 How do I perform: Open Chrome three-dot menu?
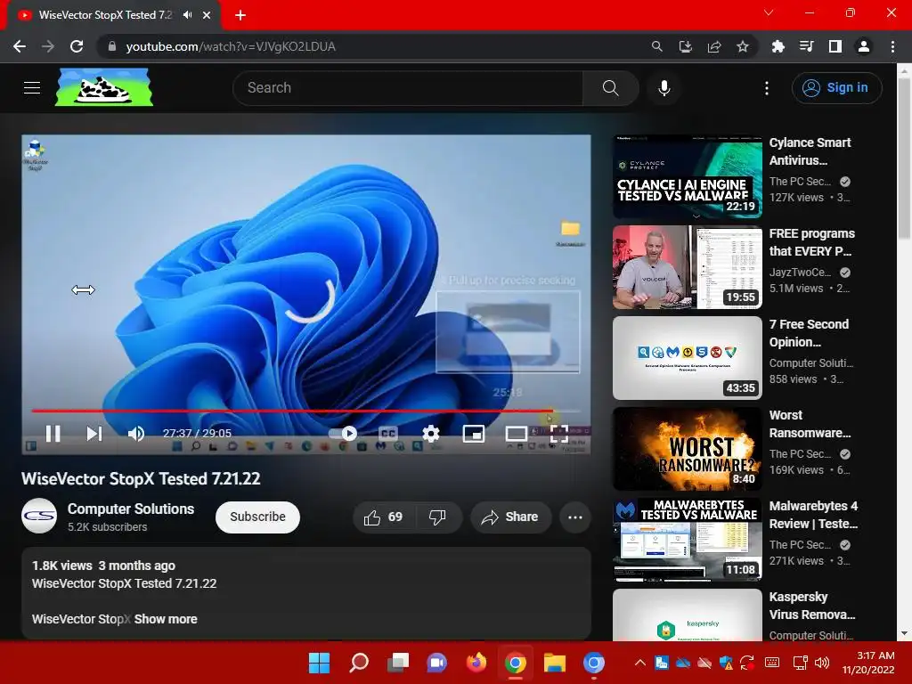[892, 46]
